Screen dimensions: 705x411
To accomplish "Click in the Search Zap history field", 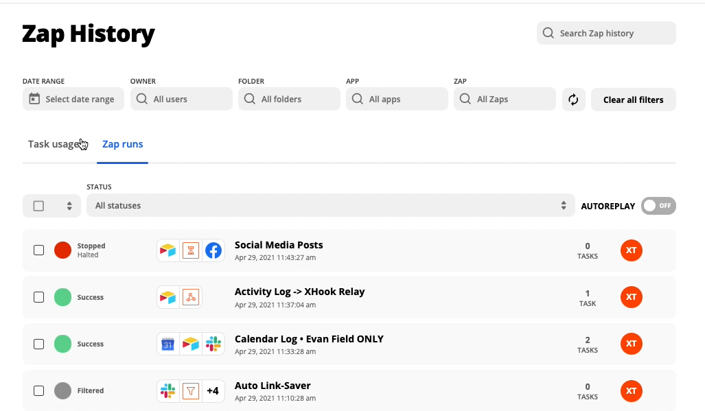I will tap(606, 33).
